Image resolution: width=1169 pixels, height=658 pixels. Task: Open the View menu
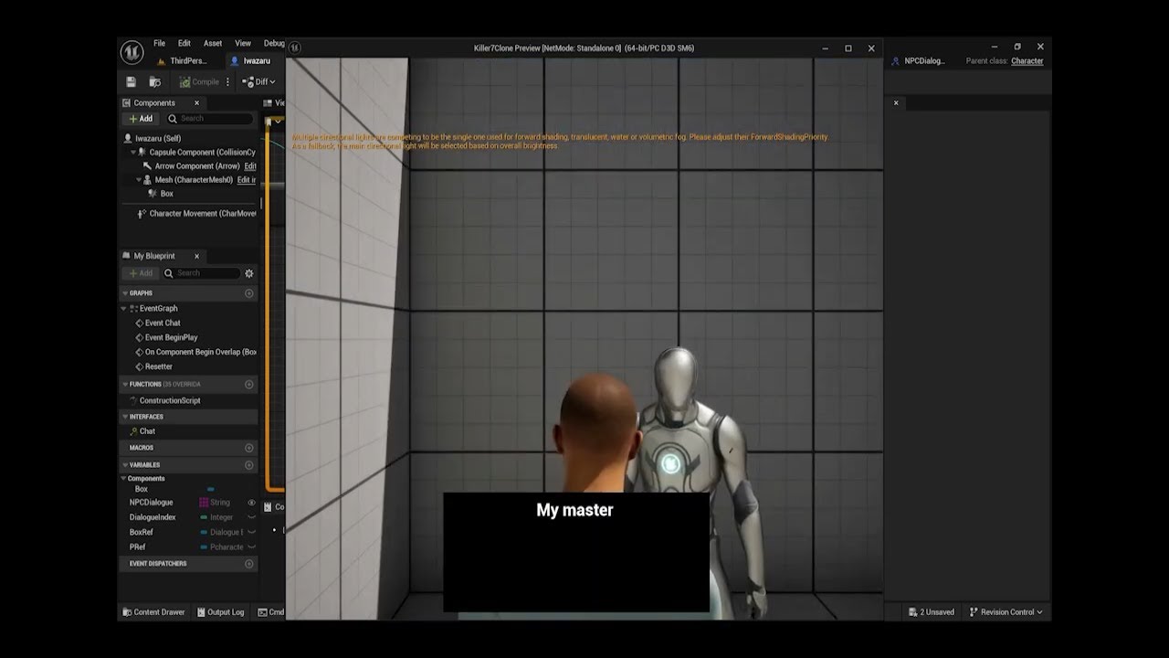243,43
